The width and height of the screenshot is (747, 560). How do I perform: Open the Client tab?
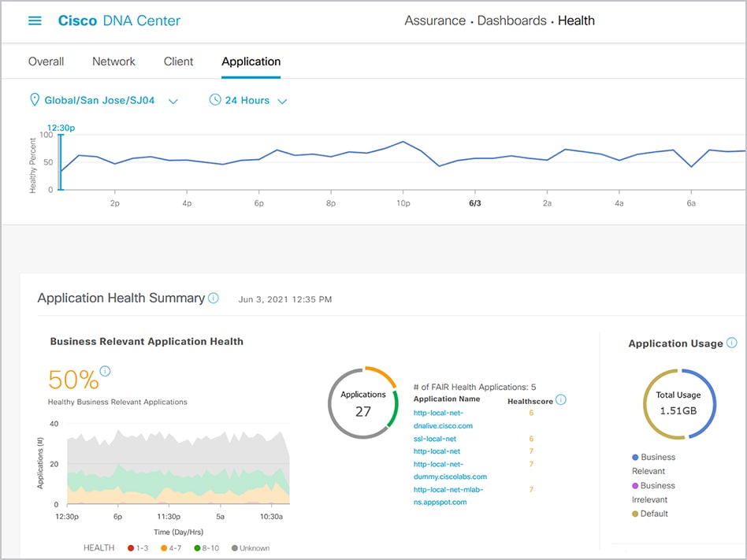[178, 61]
